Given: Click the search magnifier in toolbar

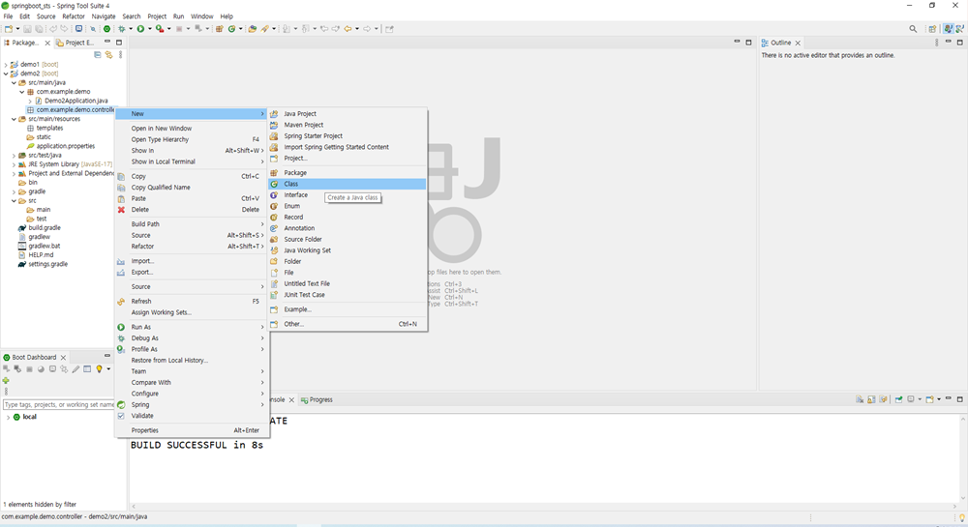Looking at the screenshot, I should tap(913, 29).
